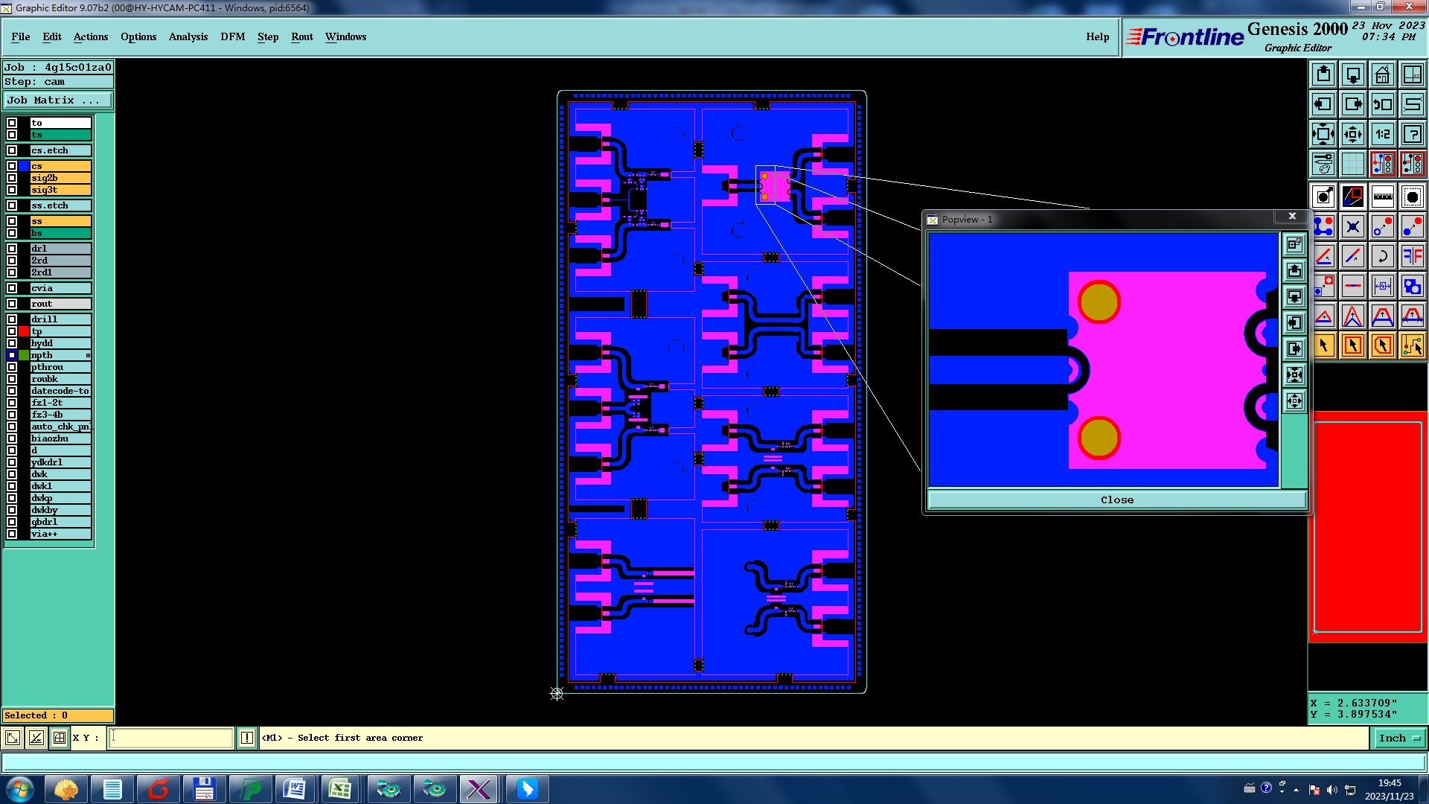Viewport: 1429px width, 804px height.
Task: Click the question mark help icon
Action: pos(1412,134)
